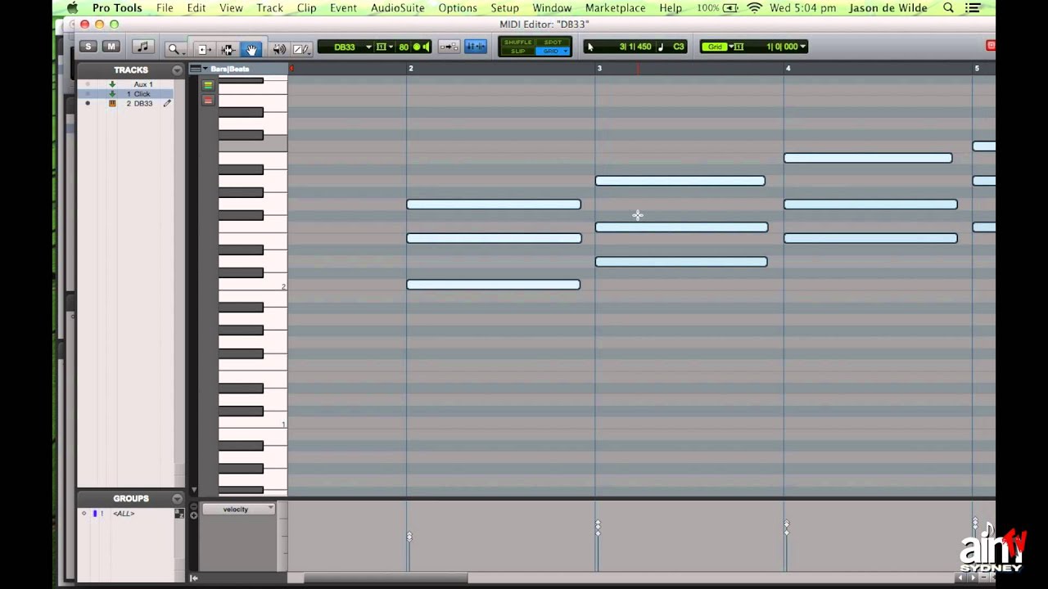Click the cursor location display 3|1|450

point(635,47)
